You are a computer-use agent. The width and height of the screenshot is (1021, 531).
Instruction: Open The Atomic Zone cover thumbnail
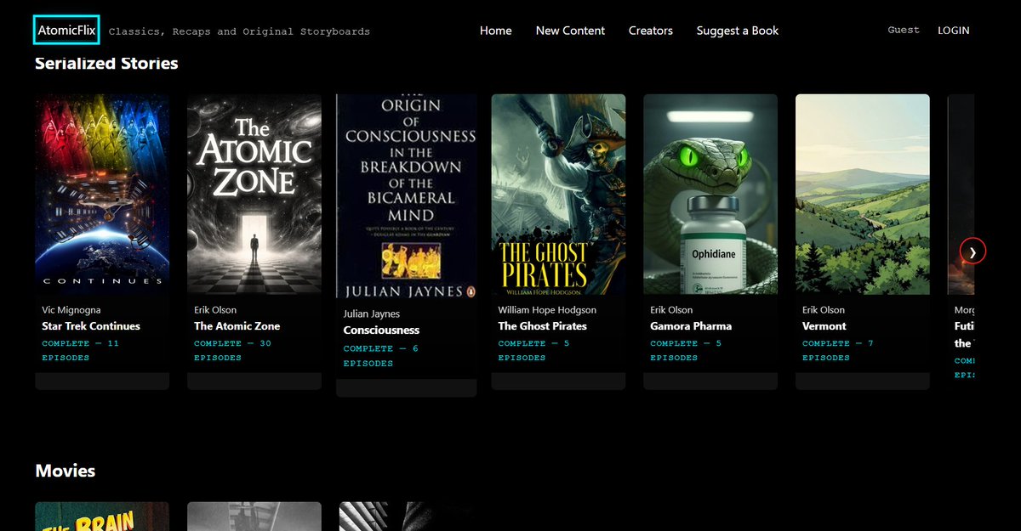254,195
